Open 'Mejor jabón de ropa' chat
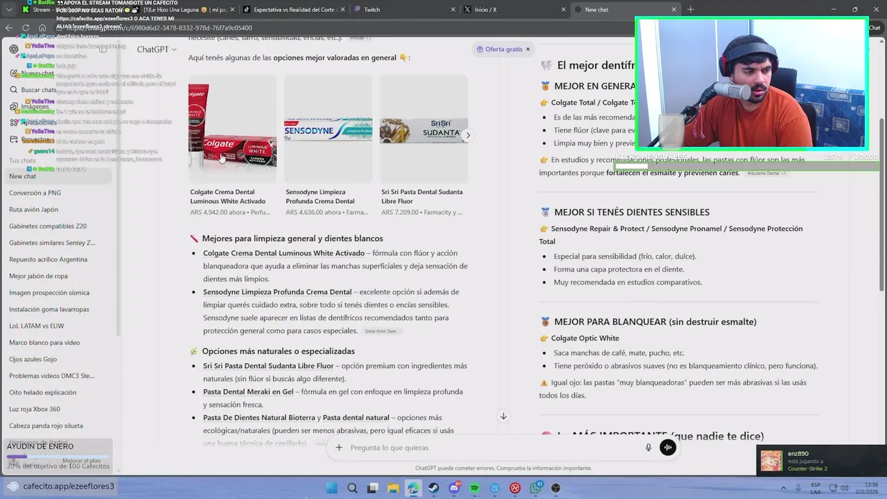887x499 pixels. [x=38, y=276]
